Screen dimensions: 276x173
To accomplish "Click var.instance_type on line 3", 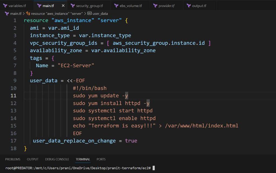I will [x=105, y=36].
